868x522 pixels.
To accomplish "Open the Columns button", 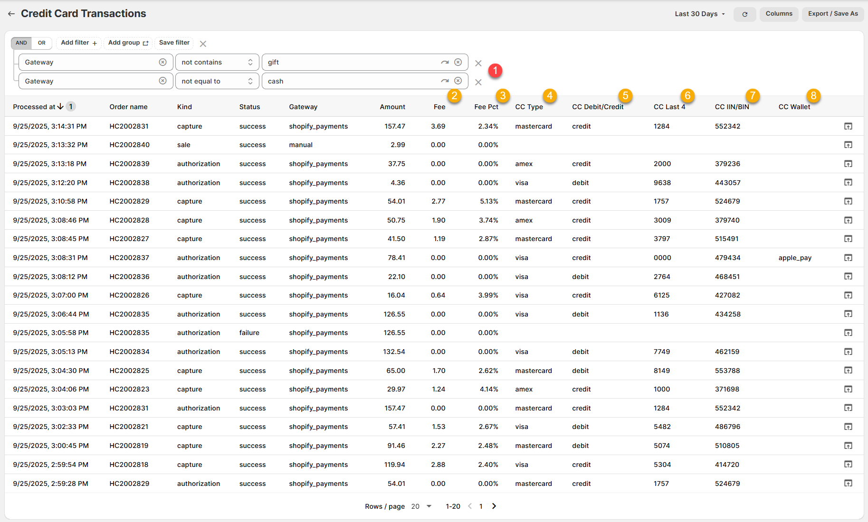I will (x=779, y=14).
